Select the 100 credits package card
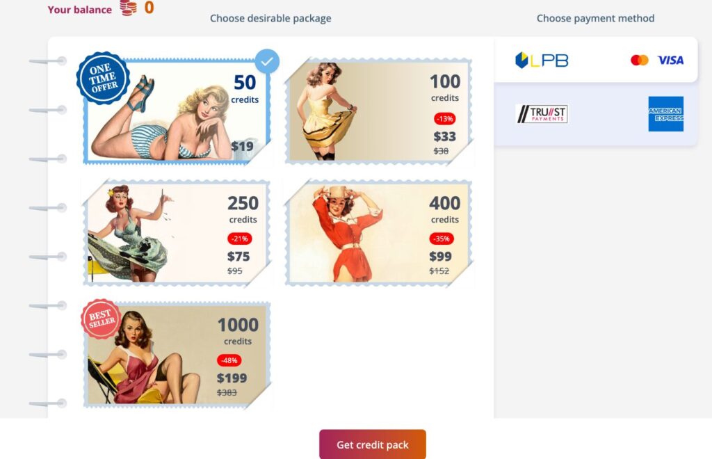The image size is (712, 459). click(x=379, y=111)
